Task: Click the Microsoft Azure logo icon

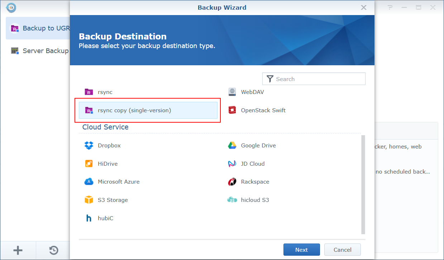Action: click(89, 182)
